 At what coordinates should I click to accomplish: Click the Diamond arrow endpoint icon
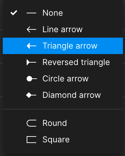point(31,95)
